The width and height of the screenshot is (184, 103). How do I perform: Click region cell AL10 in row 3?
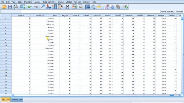point(54,24)
